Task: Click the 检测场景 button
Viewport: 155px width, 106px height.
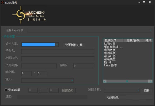Action: coord(129,97)
